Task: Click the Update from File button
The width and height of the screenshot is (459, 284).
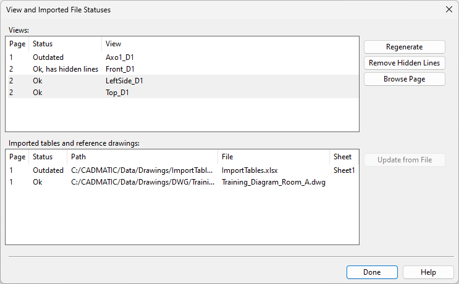Action: 404,160
